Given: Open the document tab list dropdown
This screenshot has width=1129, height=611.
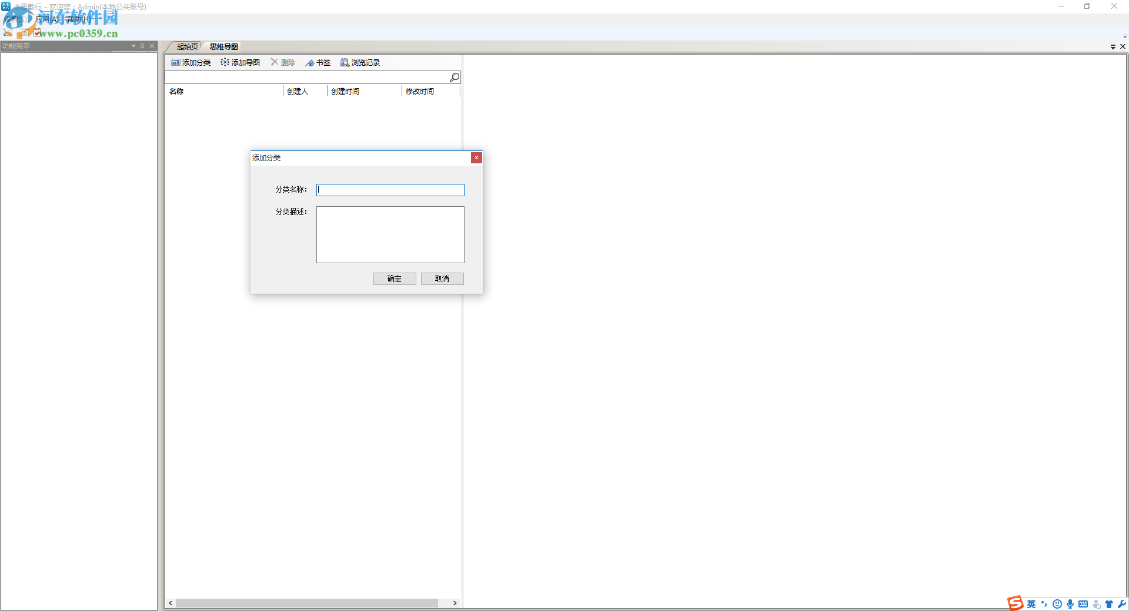Looking at the screenshot, I should click(1113, 46).
